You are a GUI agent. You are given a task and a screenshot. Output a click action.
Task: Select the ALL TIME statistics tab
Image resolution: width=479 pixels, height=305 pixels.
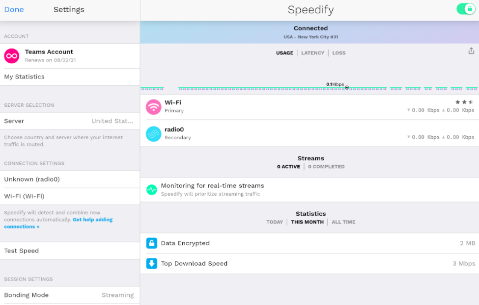pyautogui.click(x=343, y=222)
